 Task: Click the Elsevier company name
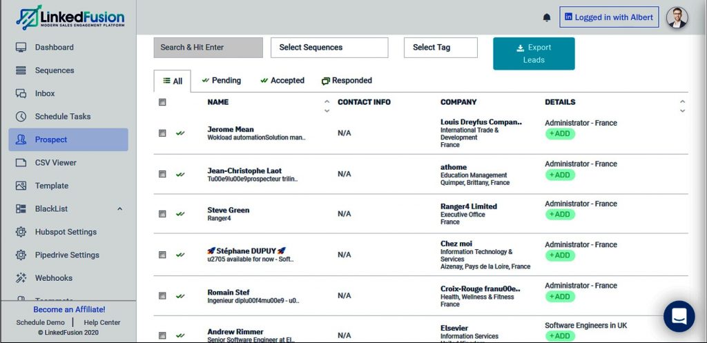pyautogui.click(x=454, y=328)
